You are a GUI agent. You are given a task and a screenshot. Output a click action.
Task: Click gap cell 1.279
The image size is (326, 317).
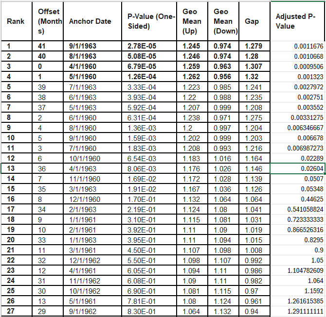254,46
